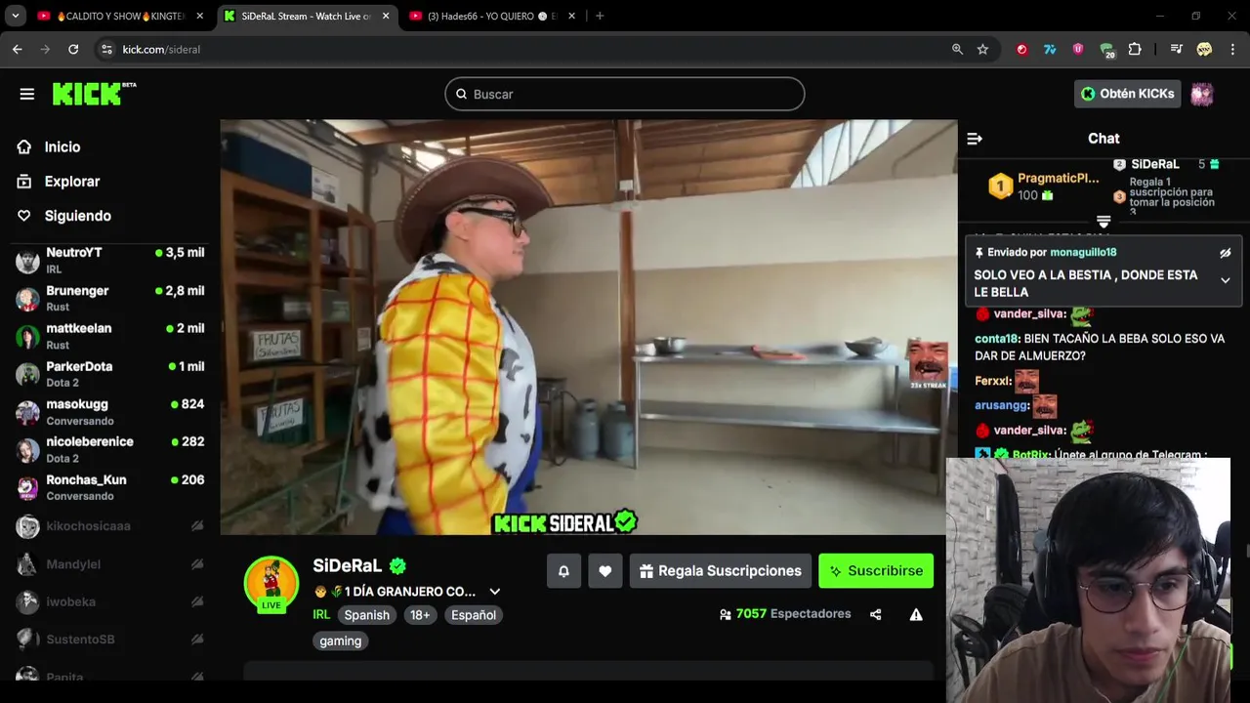Open offline kikochosicaaa channel

coord(110,526)
